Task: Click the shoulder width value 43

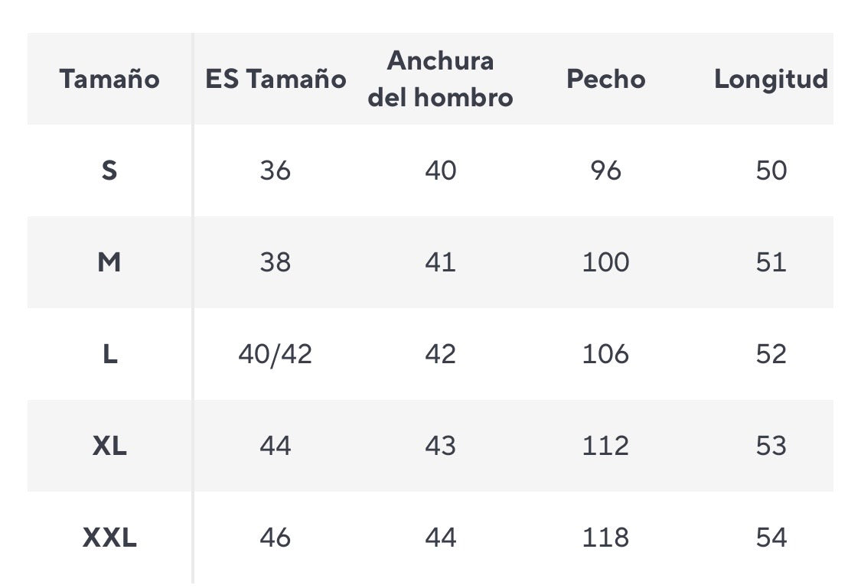Action: pyautogui.click(x=440, y=446)
